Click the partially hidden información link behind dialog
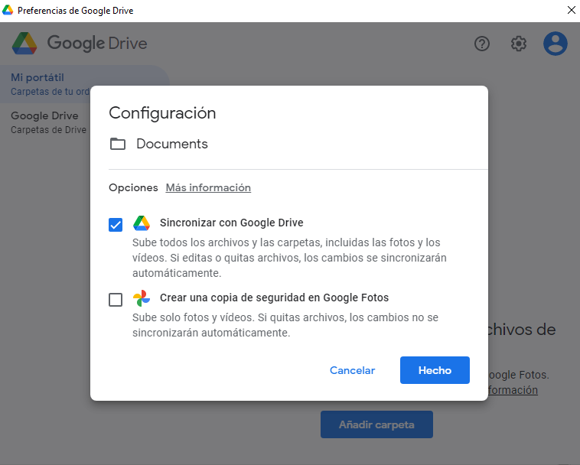The image size is (580, 465). point(513,390)
